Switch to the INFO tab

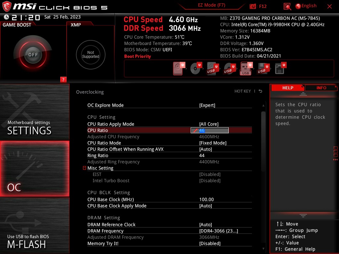pos(321,88)
